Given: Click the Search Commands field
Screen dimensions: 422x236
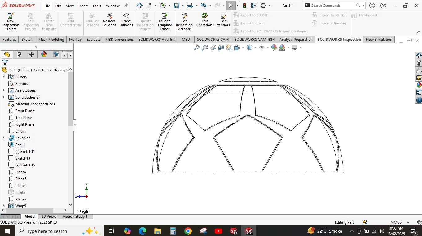Looking at the screenshot, I should coord(332,6).
